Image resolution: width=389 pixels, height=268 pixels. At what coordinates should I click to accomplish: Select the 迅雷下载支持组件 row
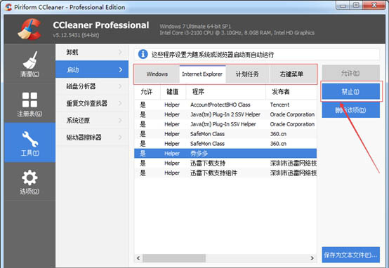click(225, 173)
